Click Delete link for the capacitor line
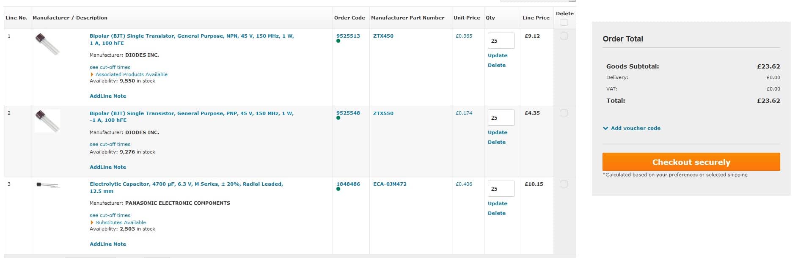The height and width of the screenshot is (258, 798). 497,213
